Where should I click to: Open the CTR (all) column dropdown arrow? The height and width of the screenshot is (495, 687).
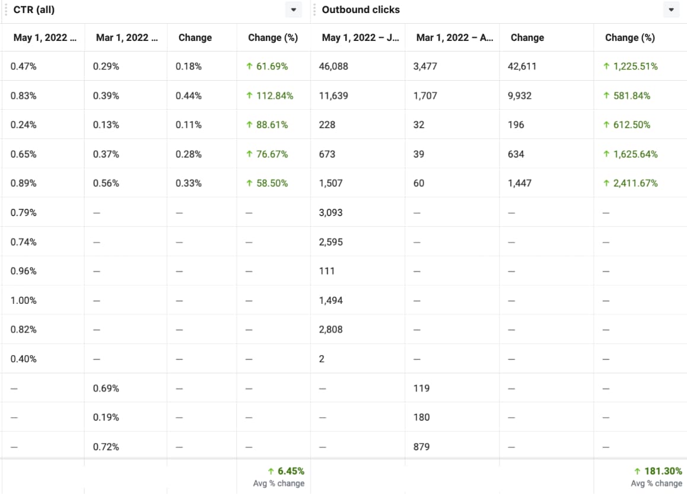tap(293, 10)
